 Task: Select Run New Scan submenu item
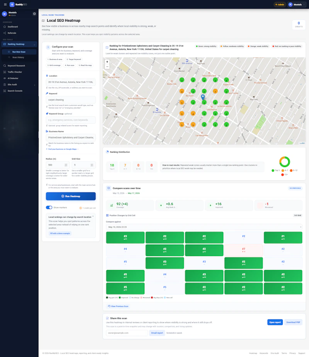(19, 52)
